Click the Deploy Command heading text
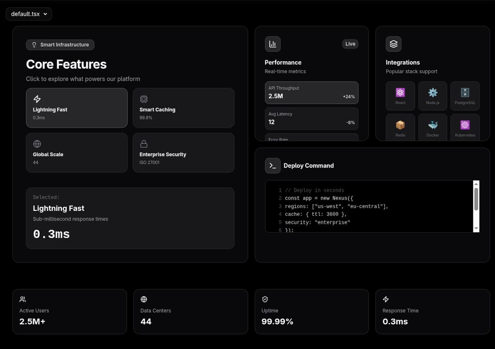The width and height of the screenshot is (495, 349). tap(309, 166)
